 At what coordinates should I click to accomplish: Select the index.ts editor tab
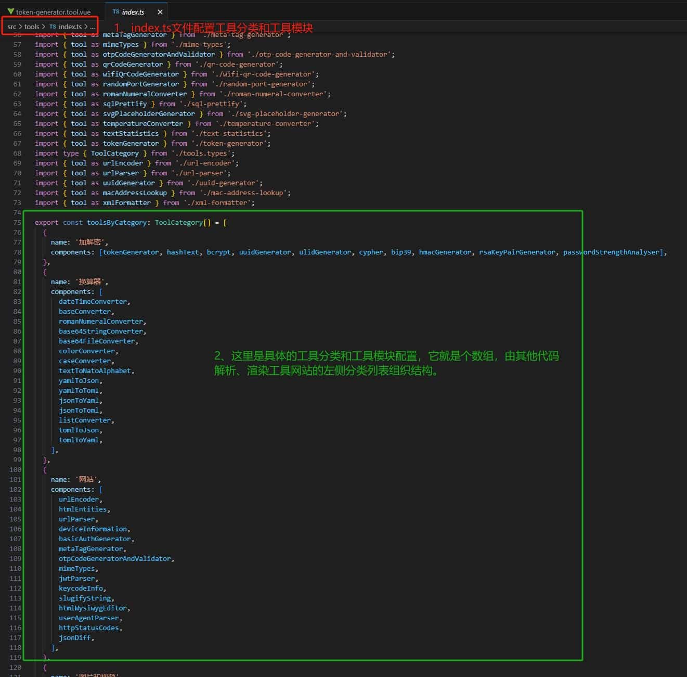pos(134,11)
